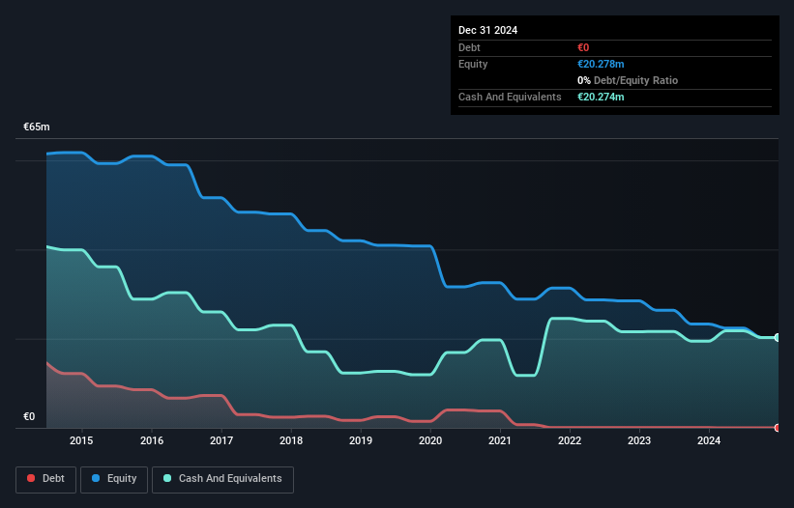Screen dimensions: 794x508
Task: Click the Cash value €20.274m
Action: [x=601, y=97]
